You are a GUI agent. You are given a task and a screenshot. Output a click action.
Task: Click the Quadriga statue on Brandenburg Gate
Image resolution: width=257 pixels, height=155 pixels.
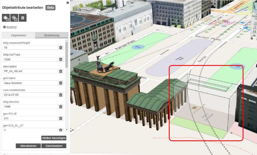[105, 64]
